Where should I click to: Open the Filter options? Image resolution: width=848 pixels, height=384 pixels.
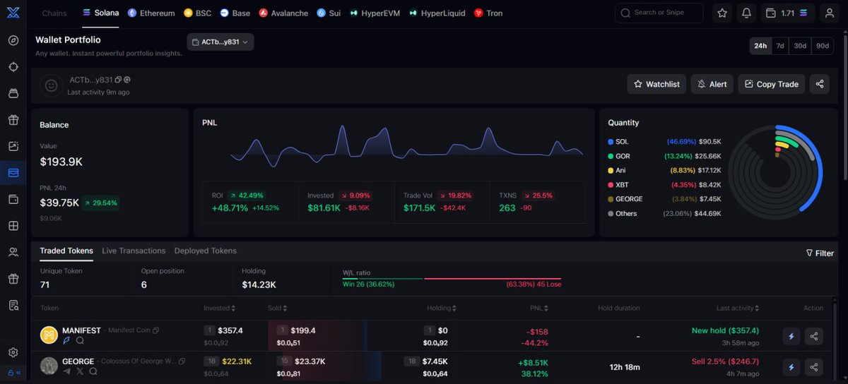pyautogui.click(x=820, y=253)
